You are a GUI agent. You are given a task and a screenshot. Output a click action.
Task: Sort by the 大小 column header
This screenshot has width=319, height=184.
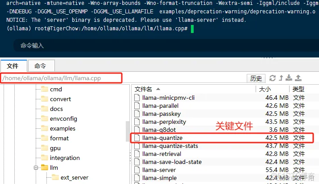(265, 89)
